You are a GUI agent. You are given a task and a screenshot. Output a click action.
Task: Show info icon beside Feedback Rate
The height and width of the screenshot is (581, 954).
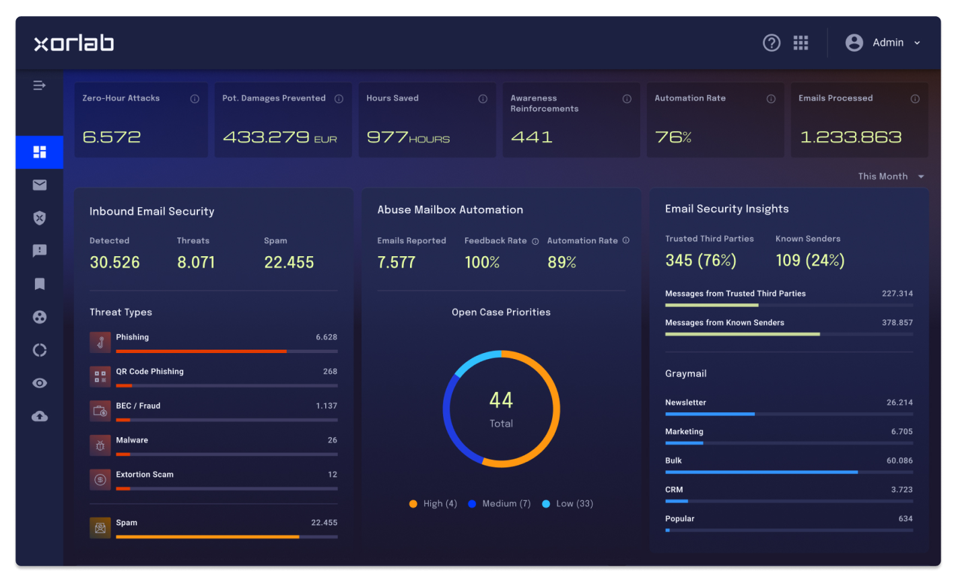(x=535, y=241)
